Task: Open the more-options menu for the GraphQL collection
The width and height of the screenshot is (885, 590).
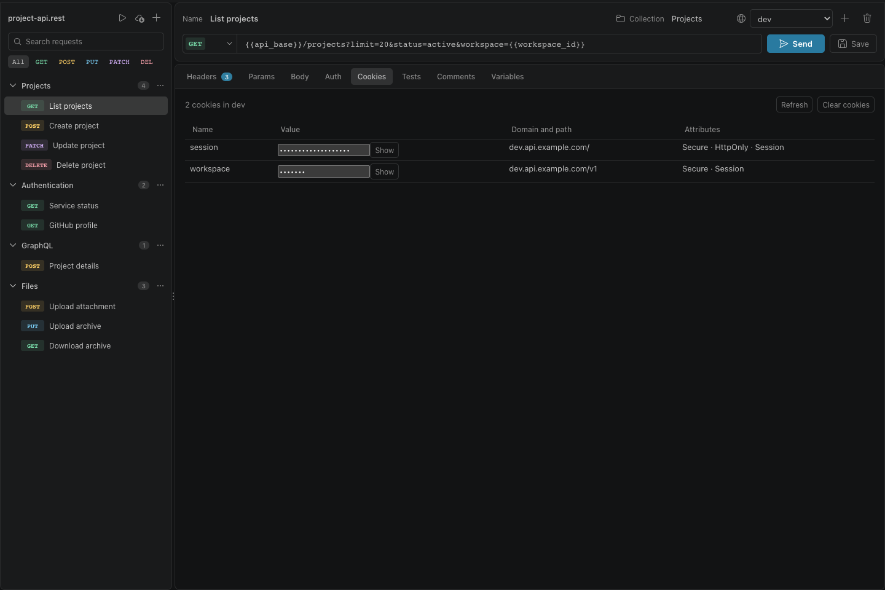Action: [x=160, y=245]
